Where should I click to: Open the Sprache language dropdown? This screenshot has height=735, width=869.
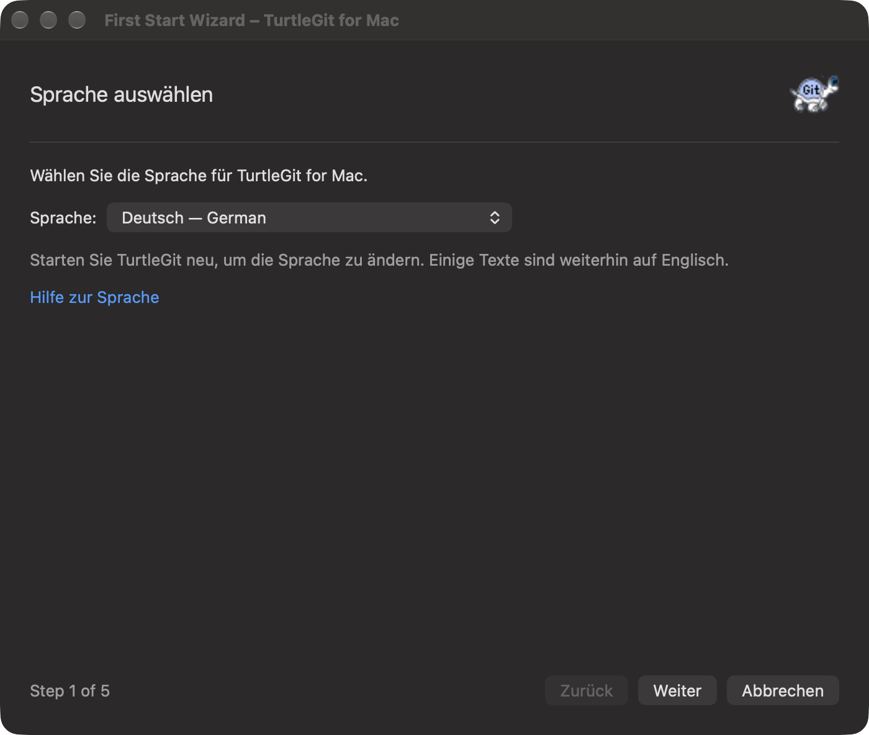pos(309,217)
